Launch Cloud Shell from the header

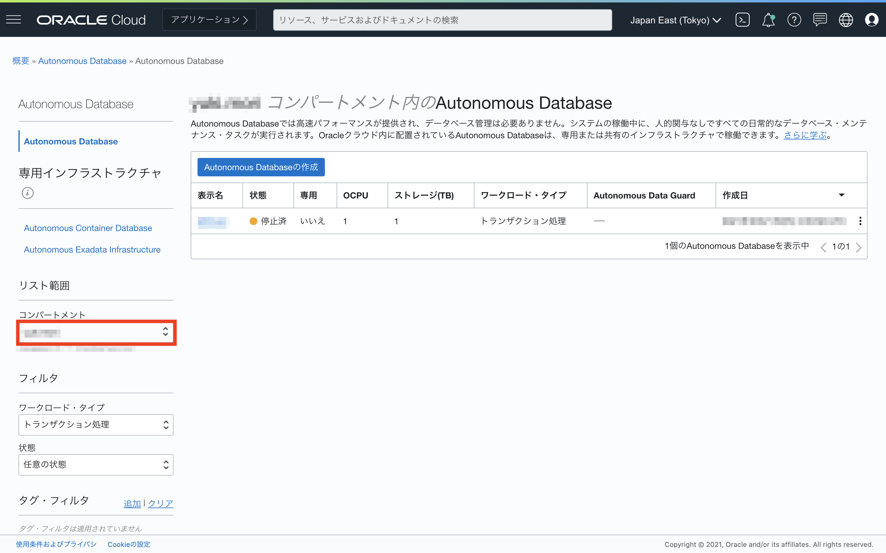tap(742, 20)
